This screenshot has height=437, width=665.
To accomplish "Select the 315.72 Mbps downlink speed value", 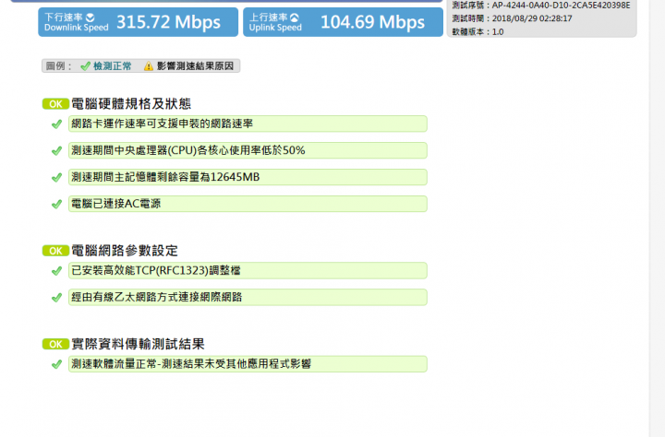I will (168, 22).
